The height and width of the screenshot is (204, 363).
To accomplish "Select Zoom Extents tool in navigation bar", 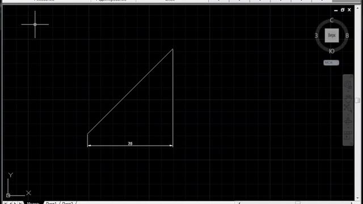I will tap(348, 108).
